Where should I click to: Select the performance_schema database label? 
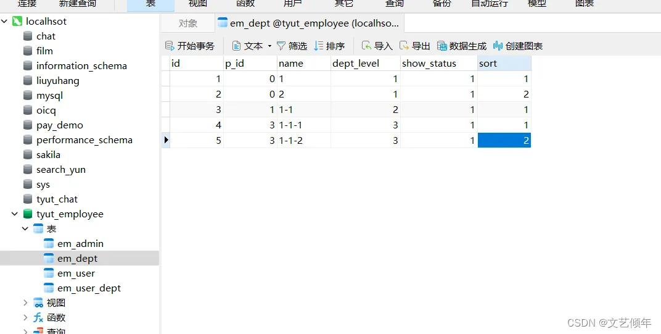pyautogui.click(x=84, y=140)
